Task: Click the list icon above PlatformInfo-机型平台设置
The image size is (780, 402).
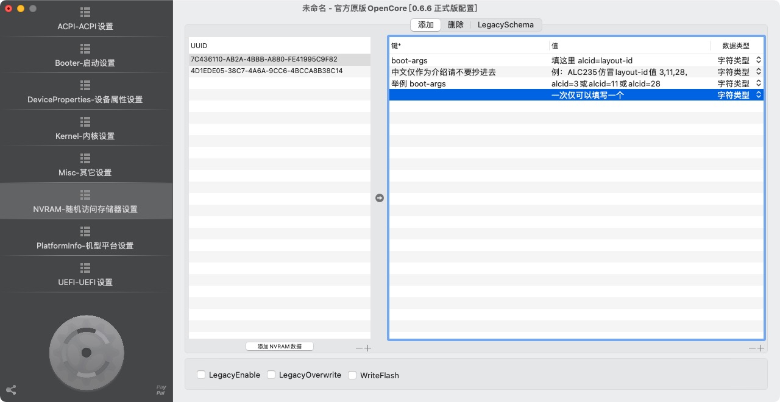Action: [x=85, y=231]
